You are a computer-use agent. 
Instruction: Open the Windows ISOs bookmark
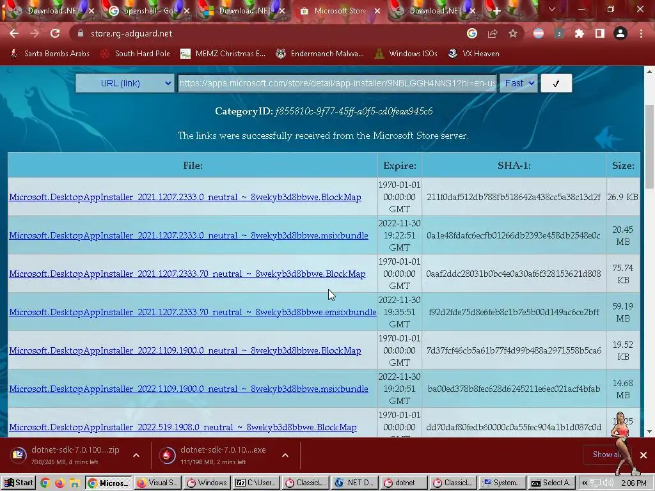(406, 54)
